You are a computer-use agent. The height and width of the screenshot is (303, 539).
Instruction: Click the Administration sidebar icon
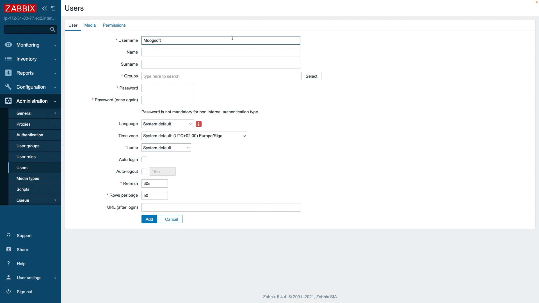click(x=8, y=101)
